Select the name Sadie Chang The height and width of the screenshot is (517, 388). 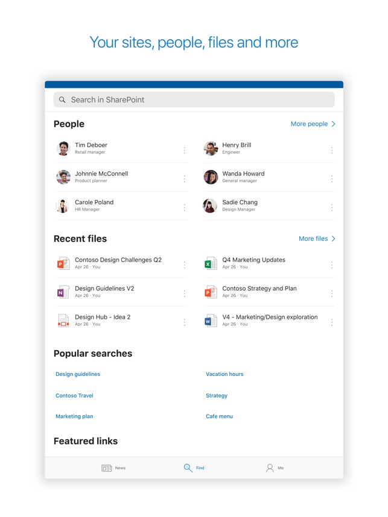tap(240, 202)
